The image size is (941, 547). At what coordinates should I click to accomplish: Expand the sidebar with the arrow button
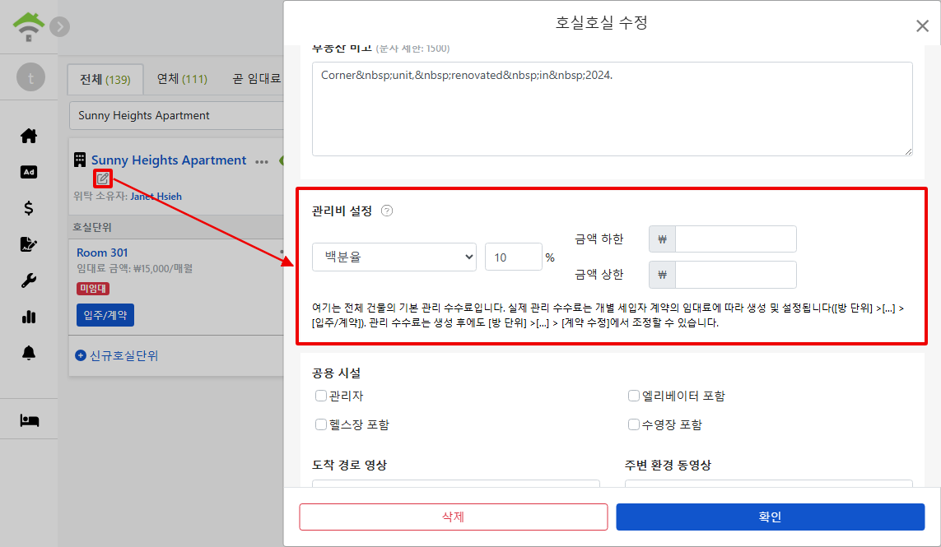click(x=59, y=27)
